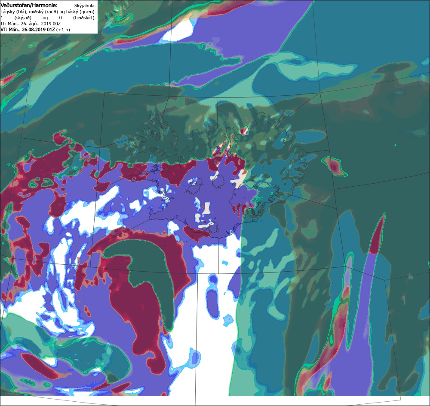The image size is (430, 406).
Task: Click the "Veðurstofan/Harmonie:" title text
Action: click(x=29, y=5)
